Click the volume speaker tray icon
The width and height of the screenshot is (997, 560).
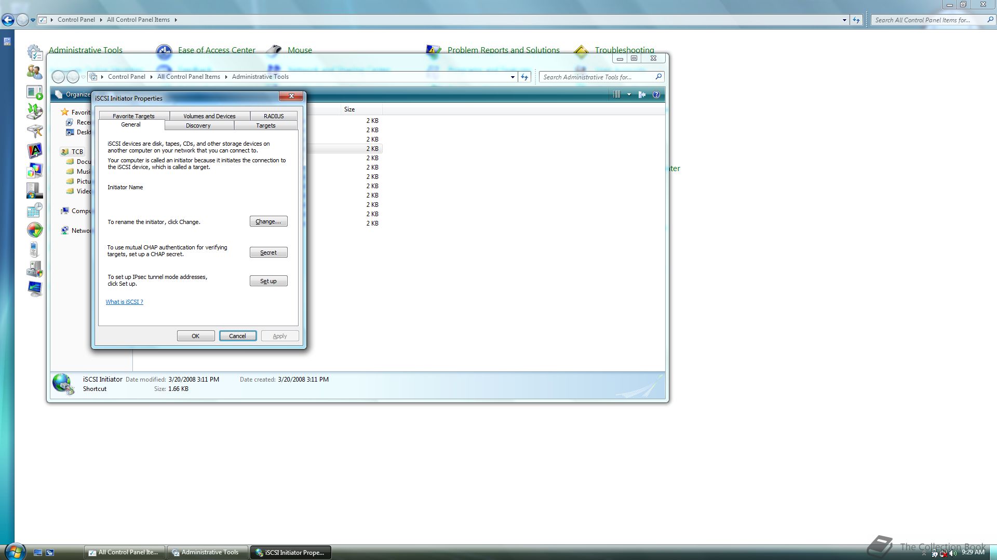pyautogui.click(x=953, y=553)
